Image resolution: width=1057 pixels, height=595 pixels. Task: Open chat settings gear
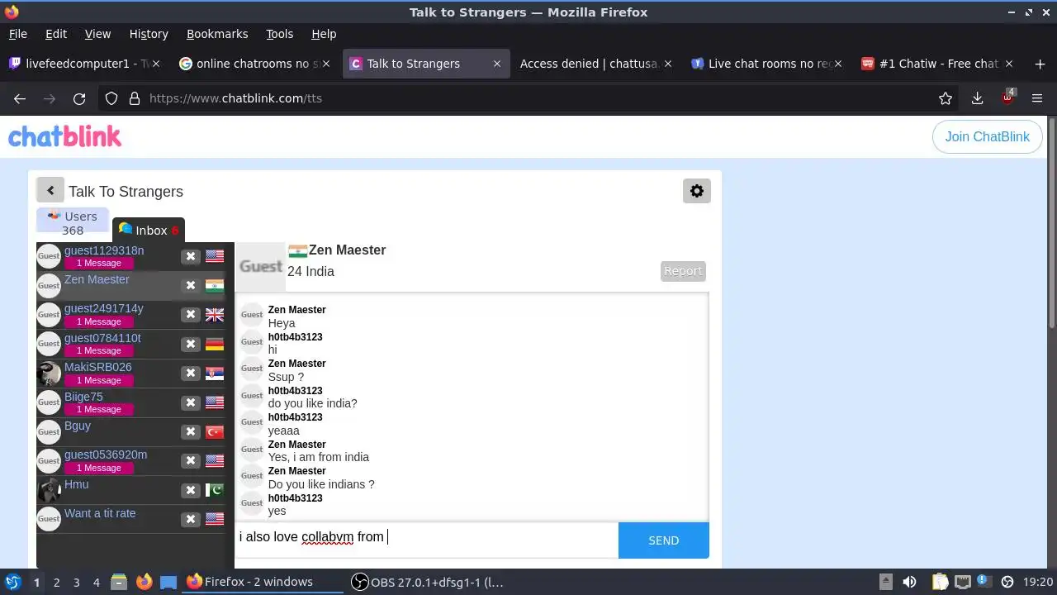pos(697,191)
